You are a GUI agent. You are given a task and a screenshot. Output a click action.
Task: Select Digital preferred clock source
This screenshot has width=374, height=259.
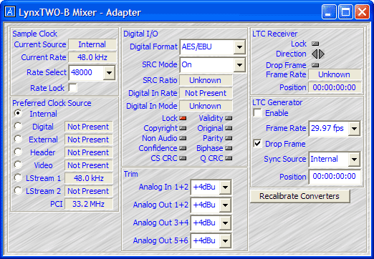tap(18, 126)
